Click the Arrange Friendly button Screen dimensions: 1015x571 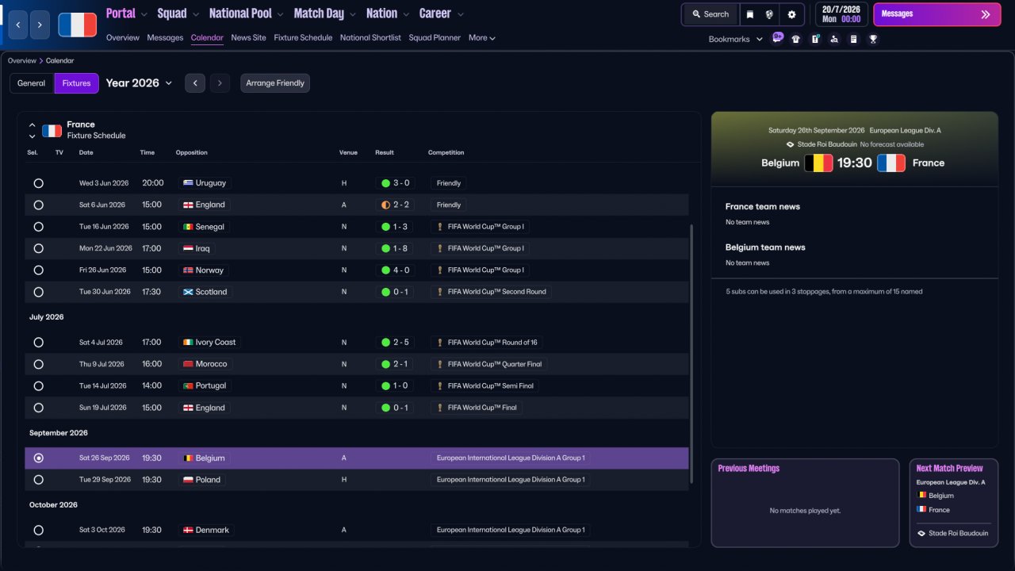[275, 83]
